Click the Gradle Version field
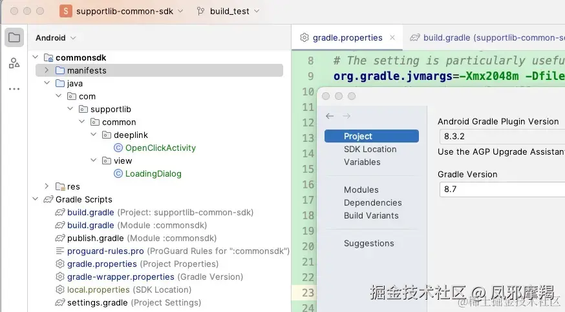The height and width of the screenshot is (312, 565). (502, 190)
